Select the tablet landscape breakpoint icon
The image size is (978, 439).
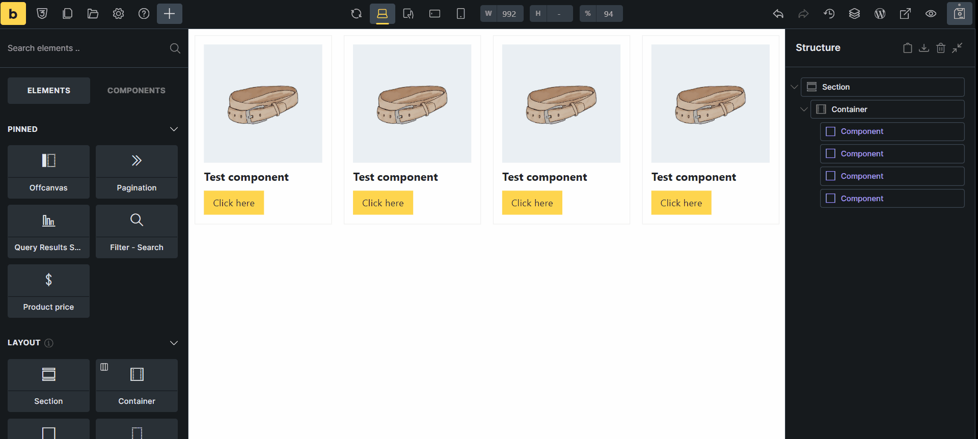[434, 14]
